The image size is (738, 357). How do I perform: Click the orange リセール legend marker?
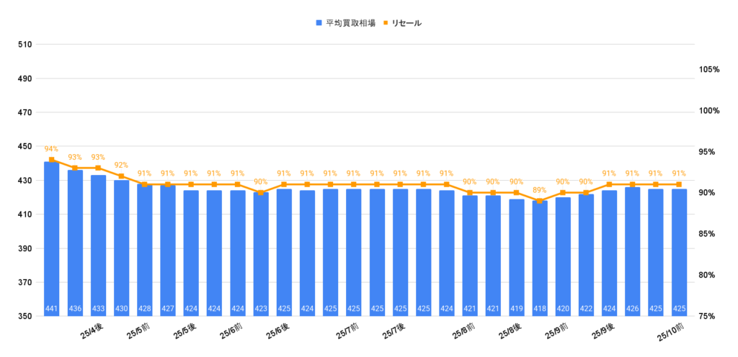[x=385, y=23]
